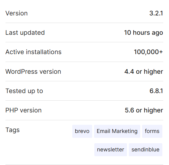Click the Last updated label

(x=25, y=33)
